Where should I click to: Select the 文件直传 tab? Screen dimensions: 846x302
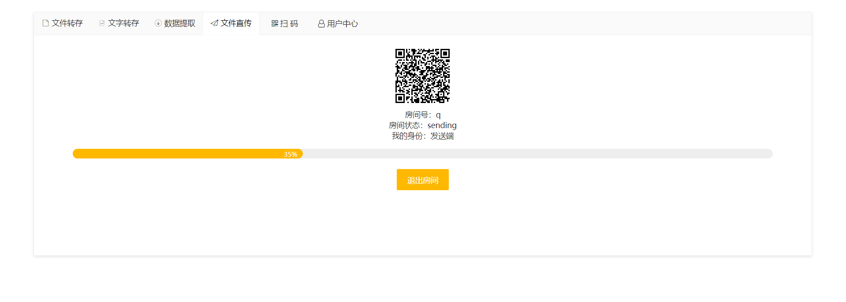pos(231,23)
